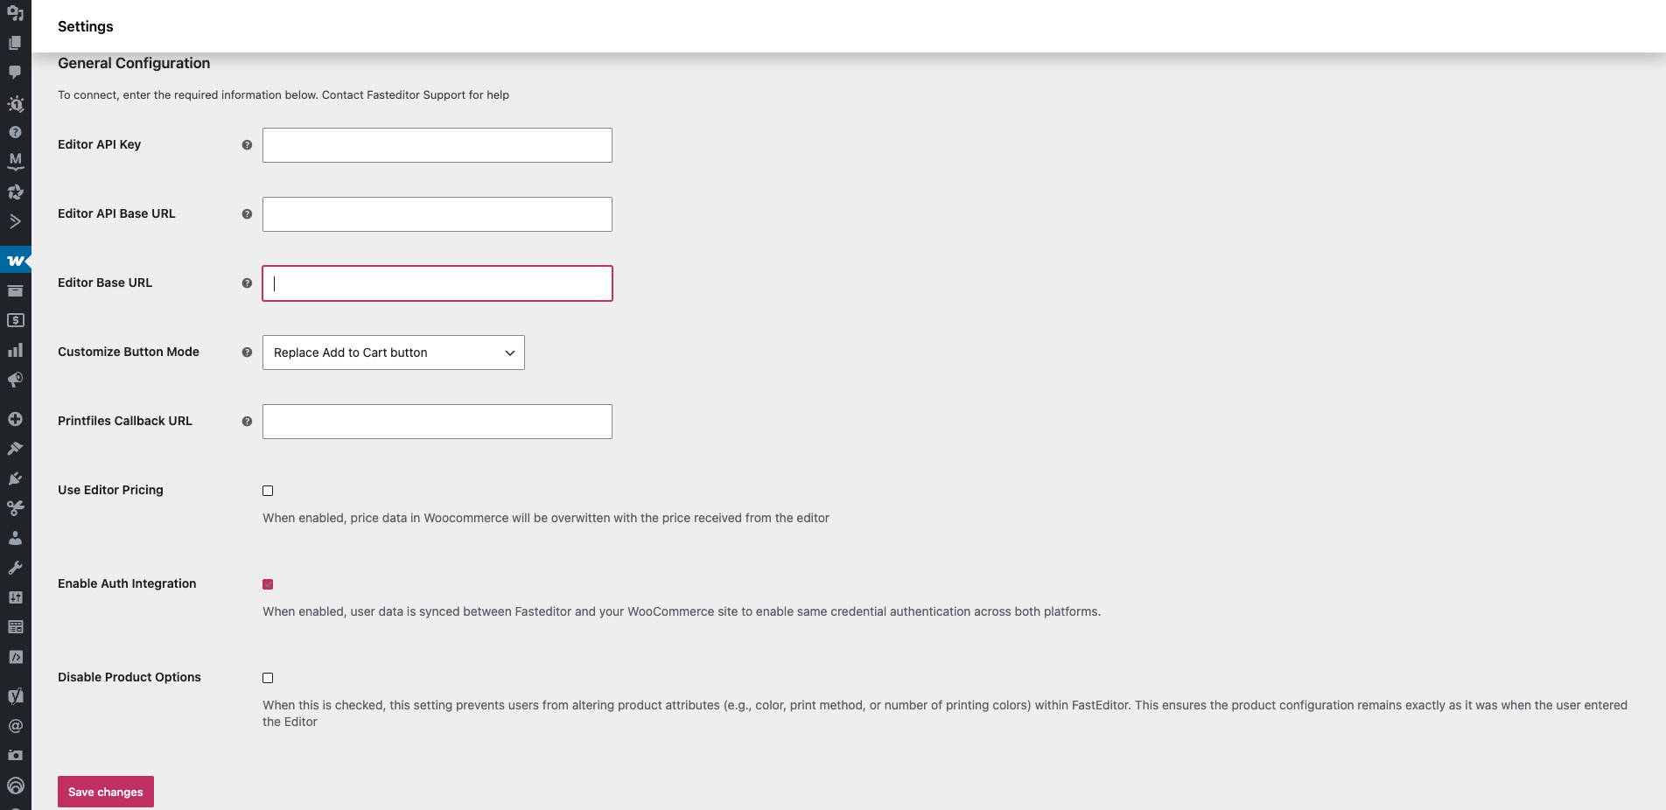The image size is (1666, 810).
Task: Show help tip for Editor API Base URL
Action: [247, 214]
